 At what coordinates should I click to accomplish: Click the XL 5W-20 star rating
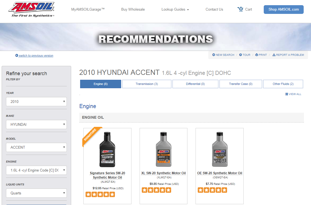(156, 190)
